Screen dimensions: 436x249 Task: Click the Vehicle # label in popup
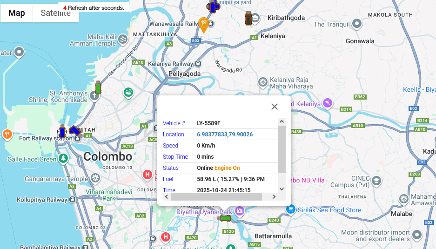click(174, 123)
